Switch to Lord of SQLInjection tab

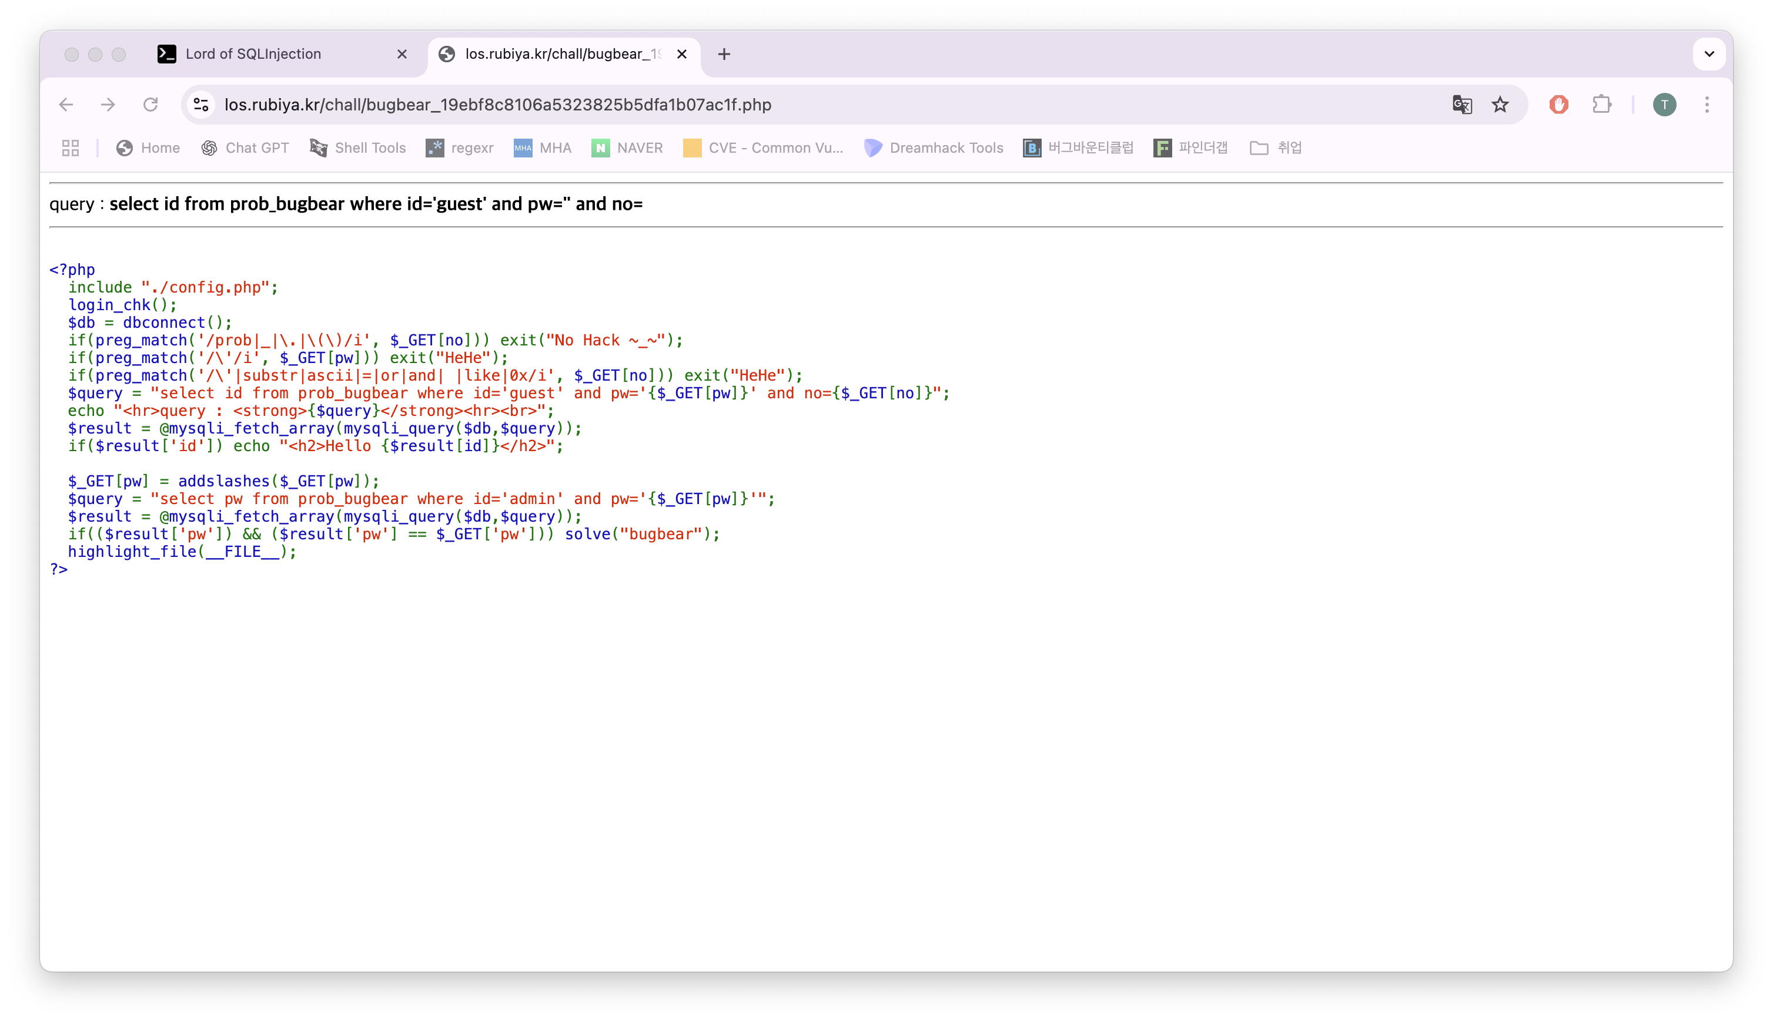[x=253, y=54]
